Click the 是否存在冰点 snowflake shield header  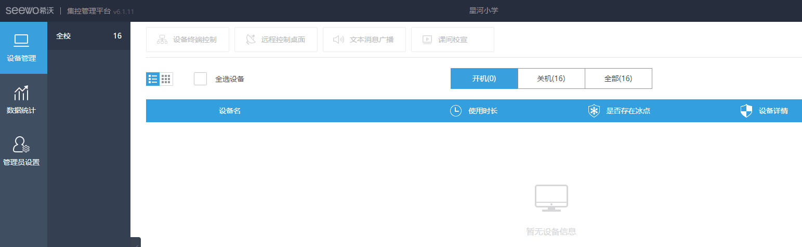click(619, 111)
